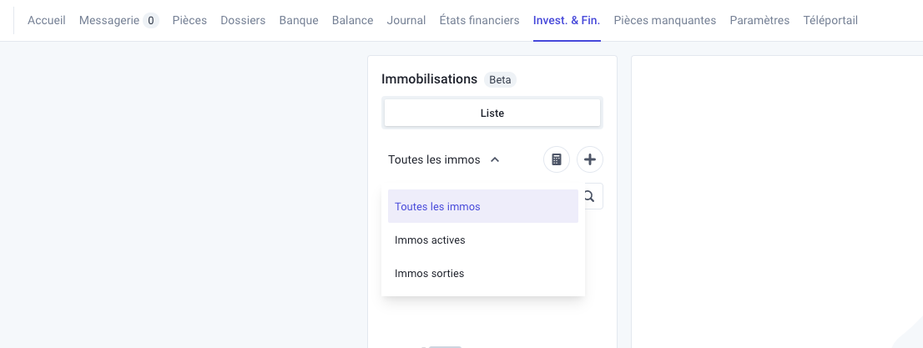The width and height of the screenshot is (923, 348).
Task: Add a new immobilisation with plus icon
Action: click(590, 159)
